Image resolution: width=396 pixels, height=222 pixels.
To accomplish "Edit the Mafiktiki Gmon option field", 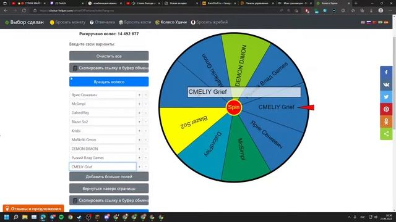I will tap(103, 140).
